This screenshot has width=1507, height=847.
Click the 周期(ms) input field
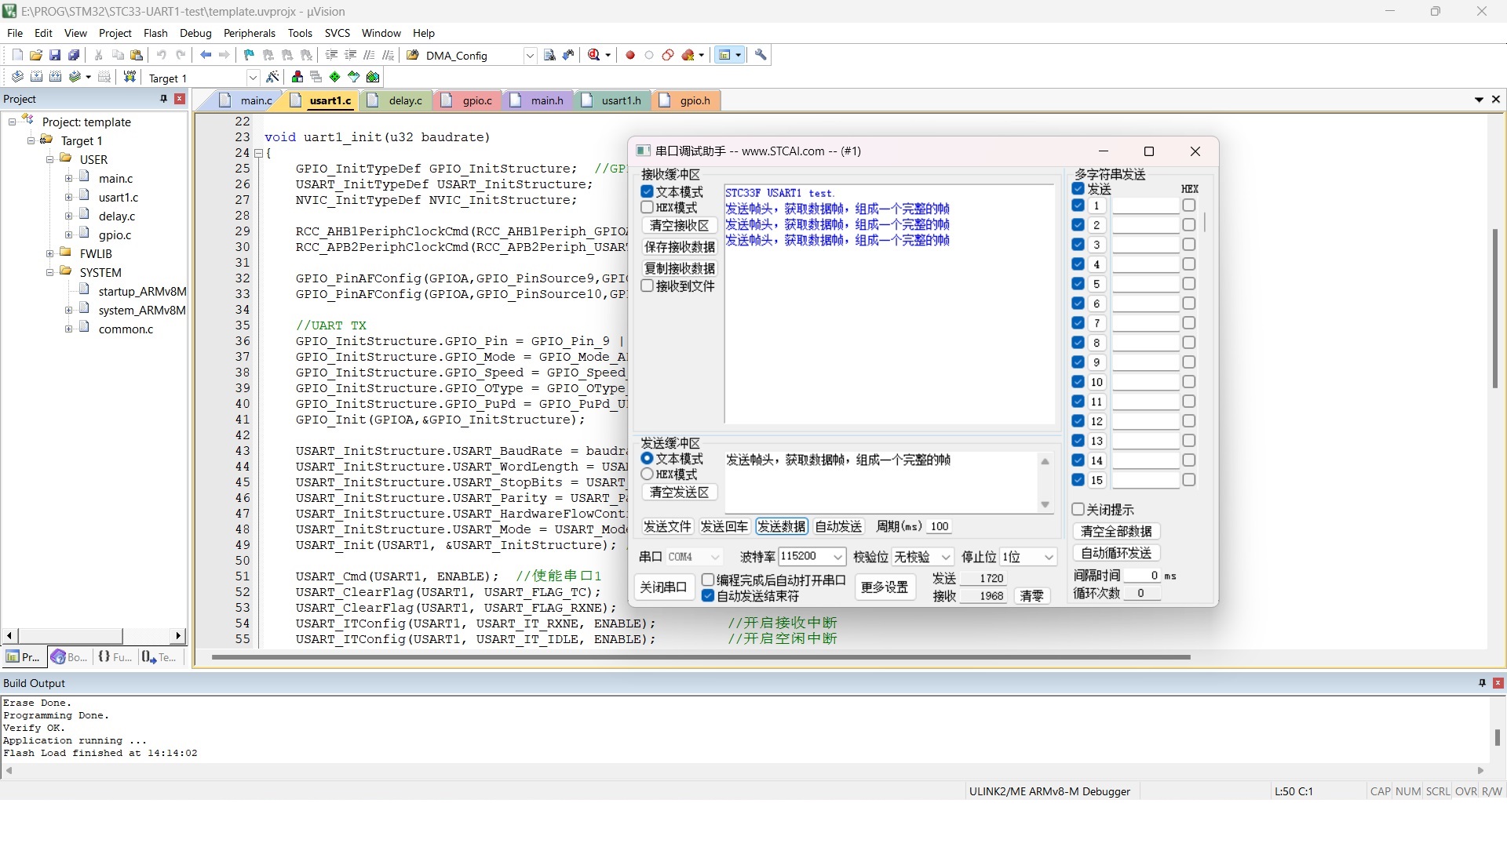point(940,526)
